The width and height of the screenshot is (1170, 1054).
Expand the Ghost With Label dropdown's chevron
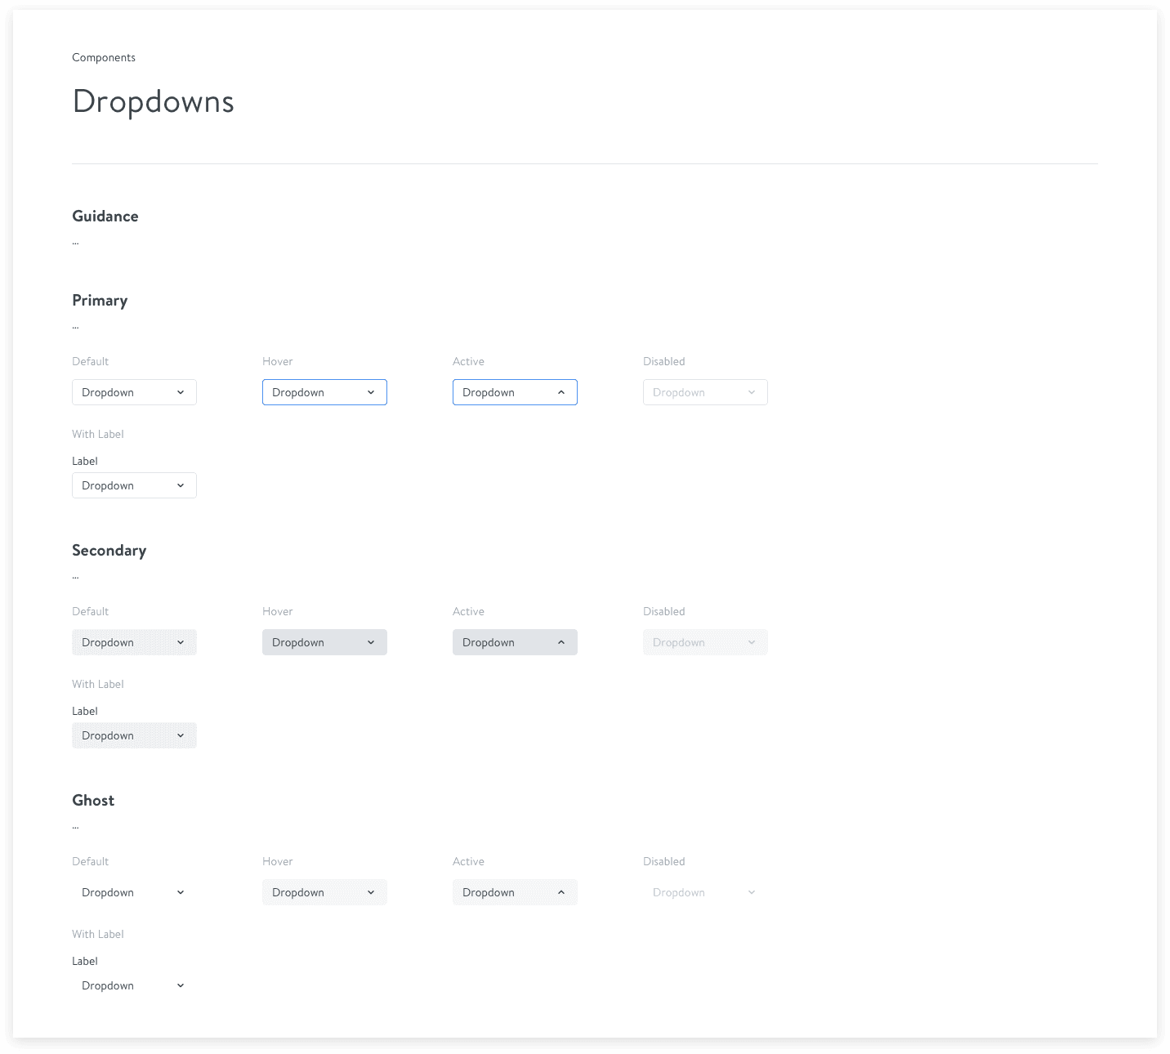pos(181,985)
